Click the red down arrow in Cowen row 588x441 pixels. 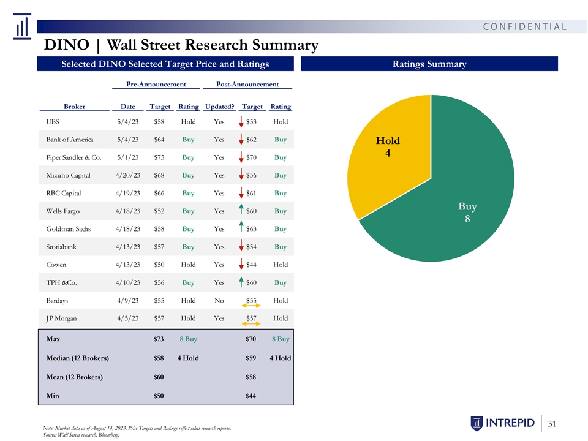coord(241,265)
